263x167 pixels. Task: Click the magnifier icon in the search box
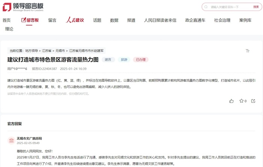coord(206,7)
